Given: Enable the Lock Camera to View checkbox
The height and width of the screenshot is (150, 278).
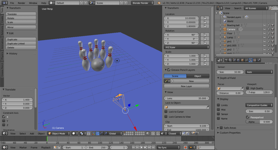Looking at the screenshot, I should coord(166,117).
